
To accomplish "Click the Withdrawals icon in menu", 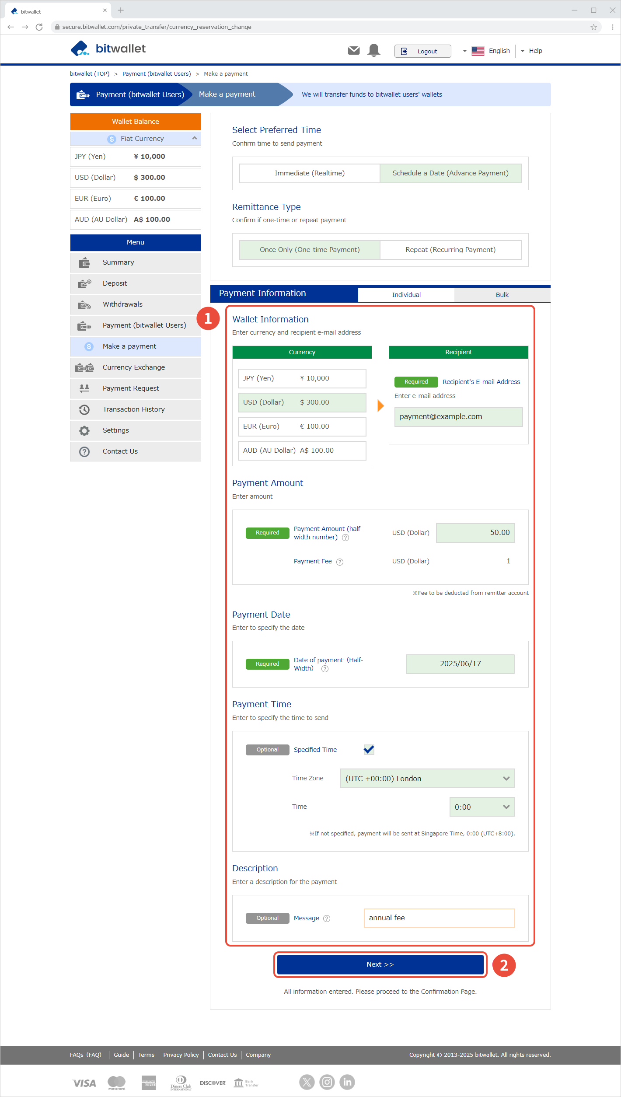I will 84,304.
